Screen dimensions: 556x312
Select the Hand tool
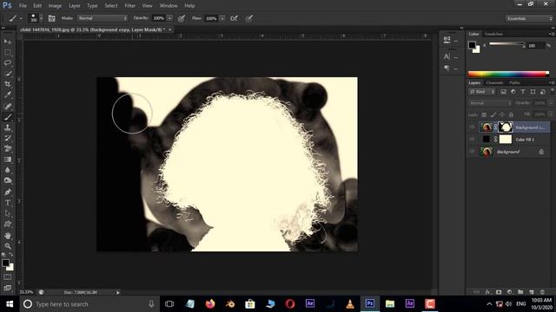tap(8, 236)
